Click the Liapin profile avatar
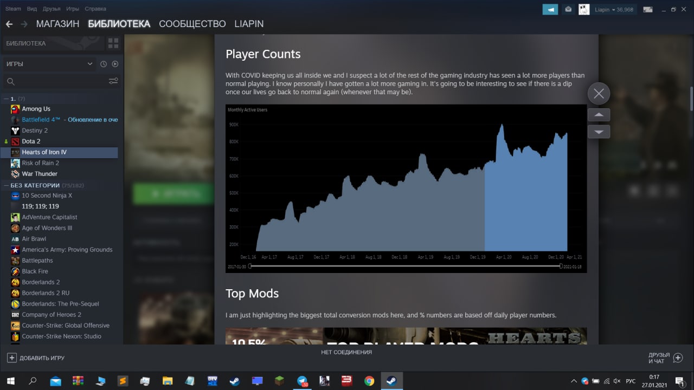Image resolution: width=694 pixels, height=390 pixels. point(584,9)
